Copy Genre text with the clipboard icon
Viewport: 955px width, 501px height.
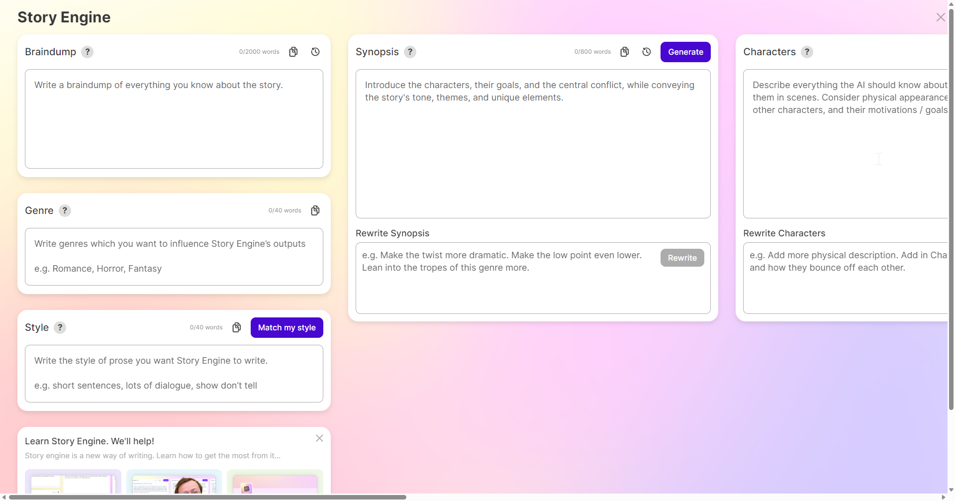[x=315, y=210]
